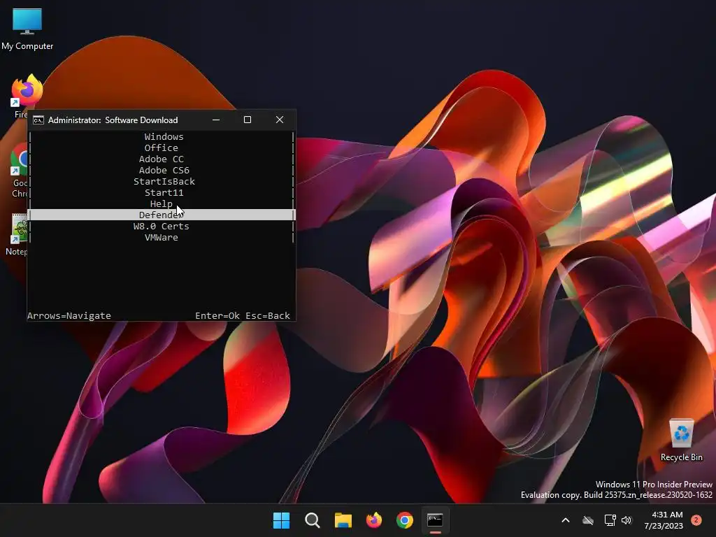Select the Adobe CC menu entry
The width and height of the screenshot is (716, 537).
point(162,159)
